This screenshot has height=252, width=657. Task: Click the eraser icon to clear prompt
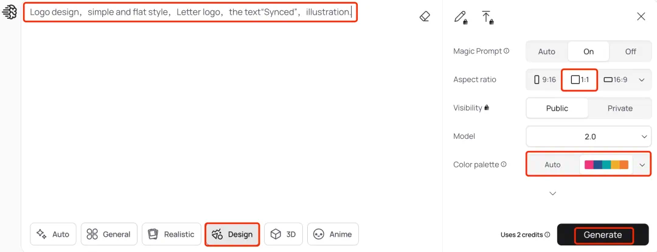pos(425,16)
